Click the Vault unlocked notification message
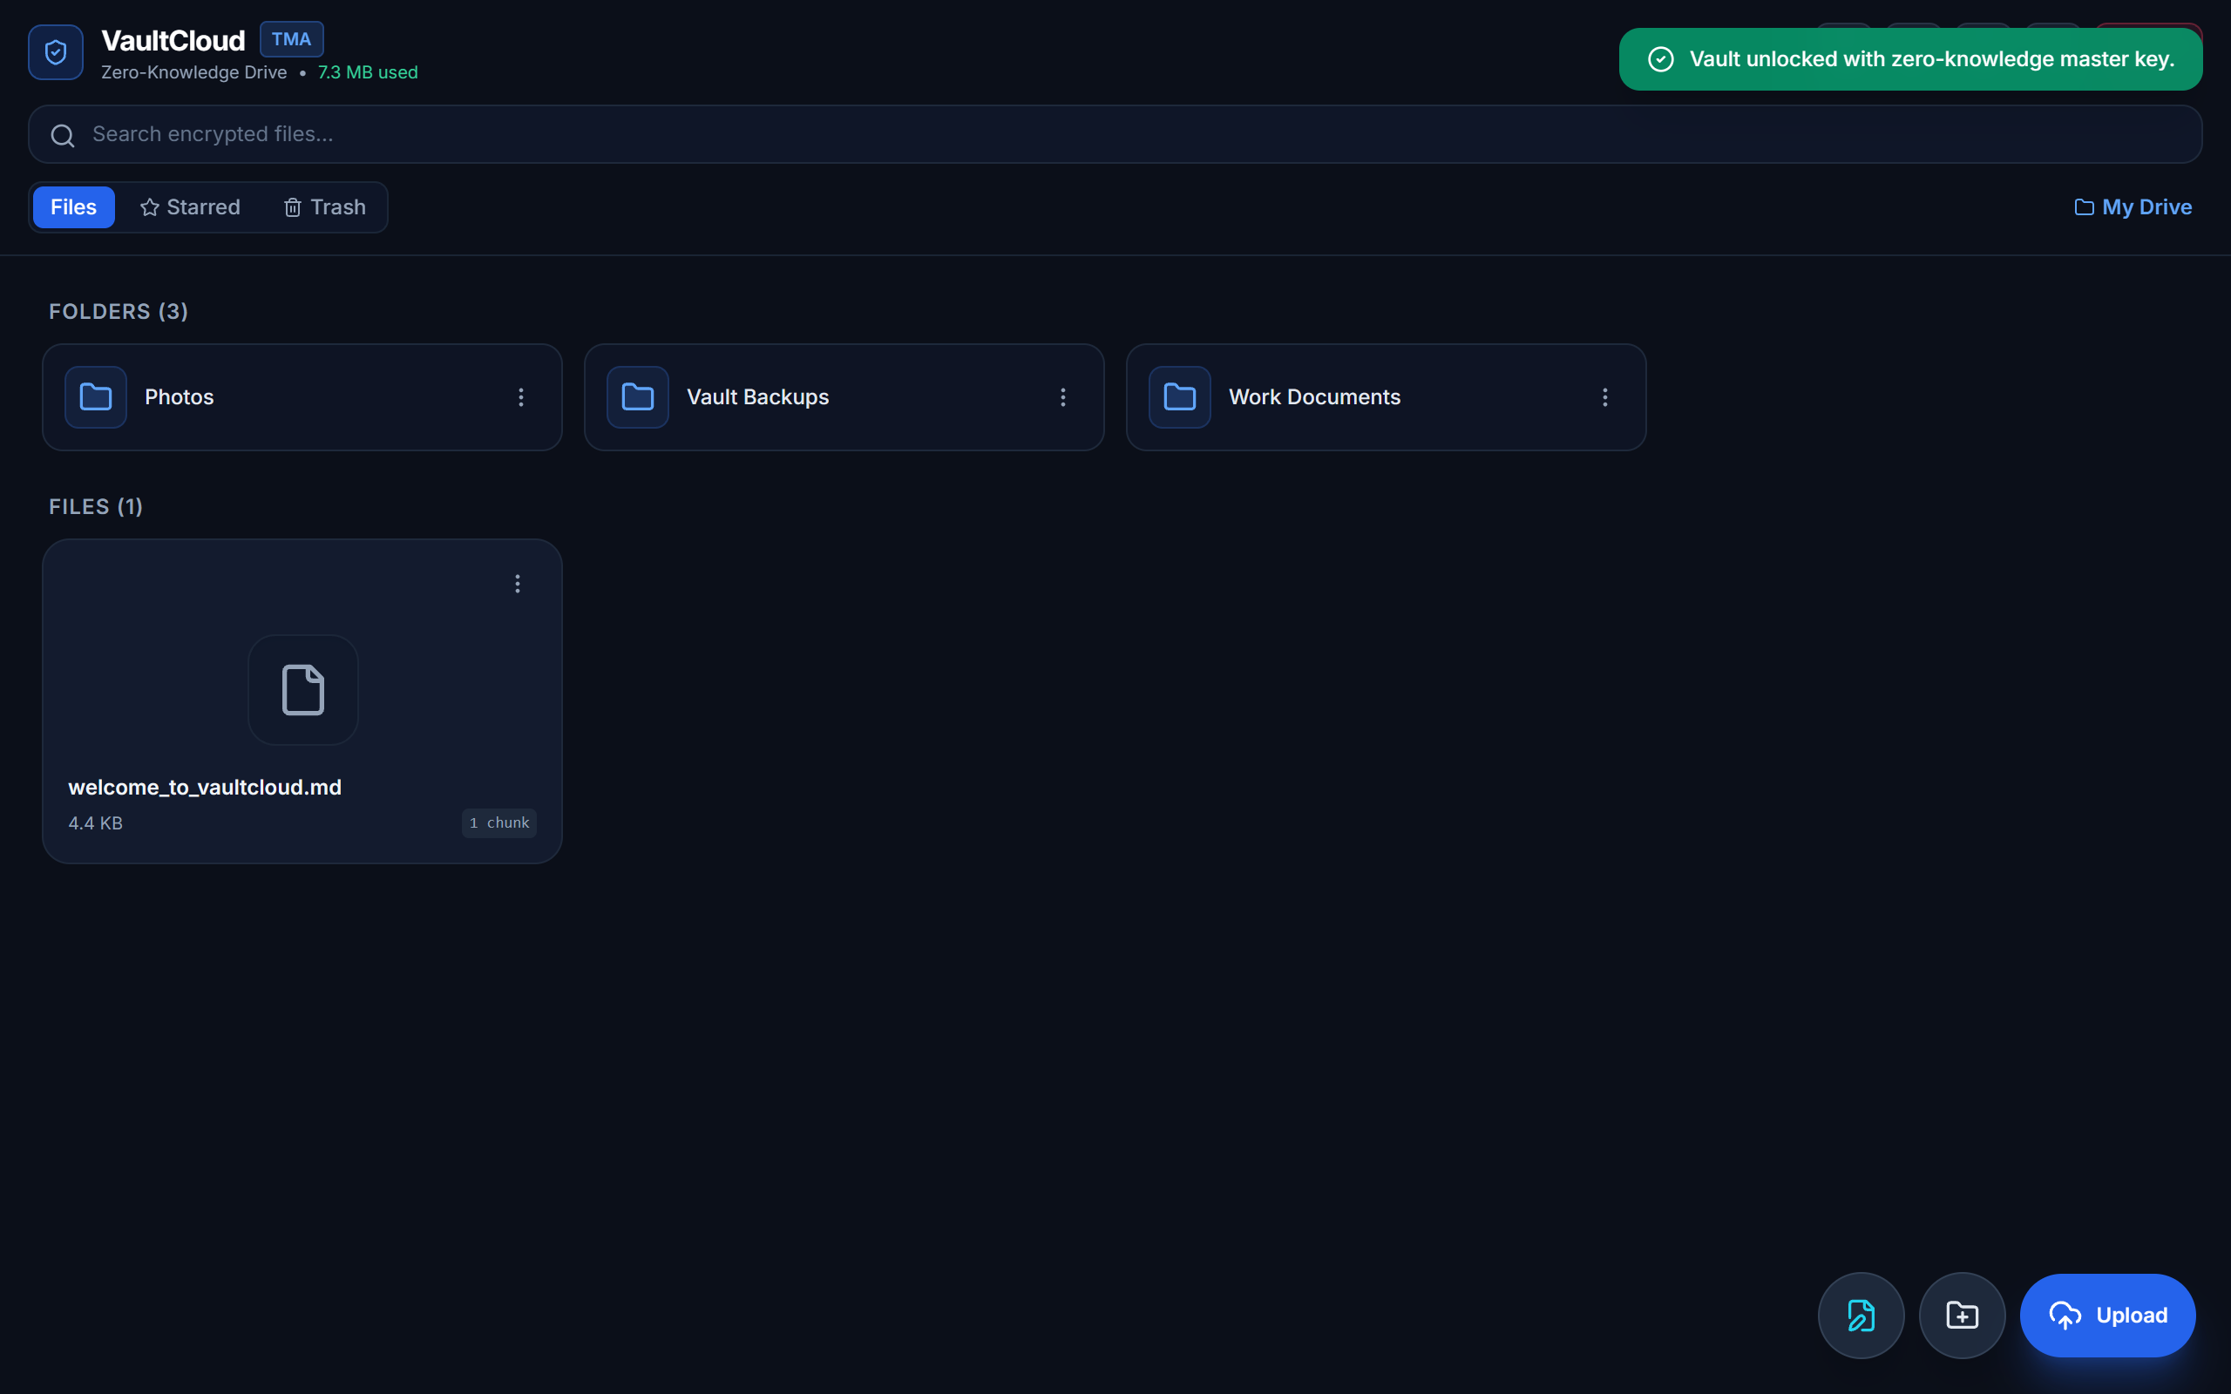2231x1394 pixels. coord(1931,59)
